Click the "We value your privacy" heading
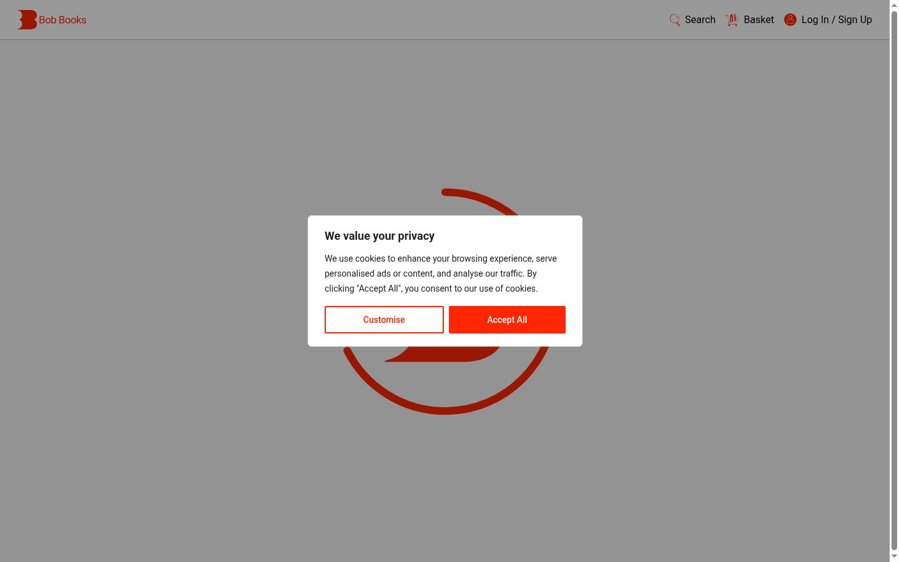Viewport: 899px width, 562px height. coord(380,236)
